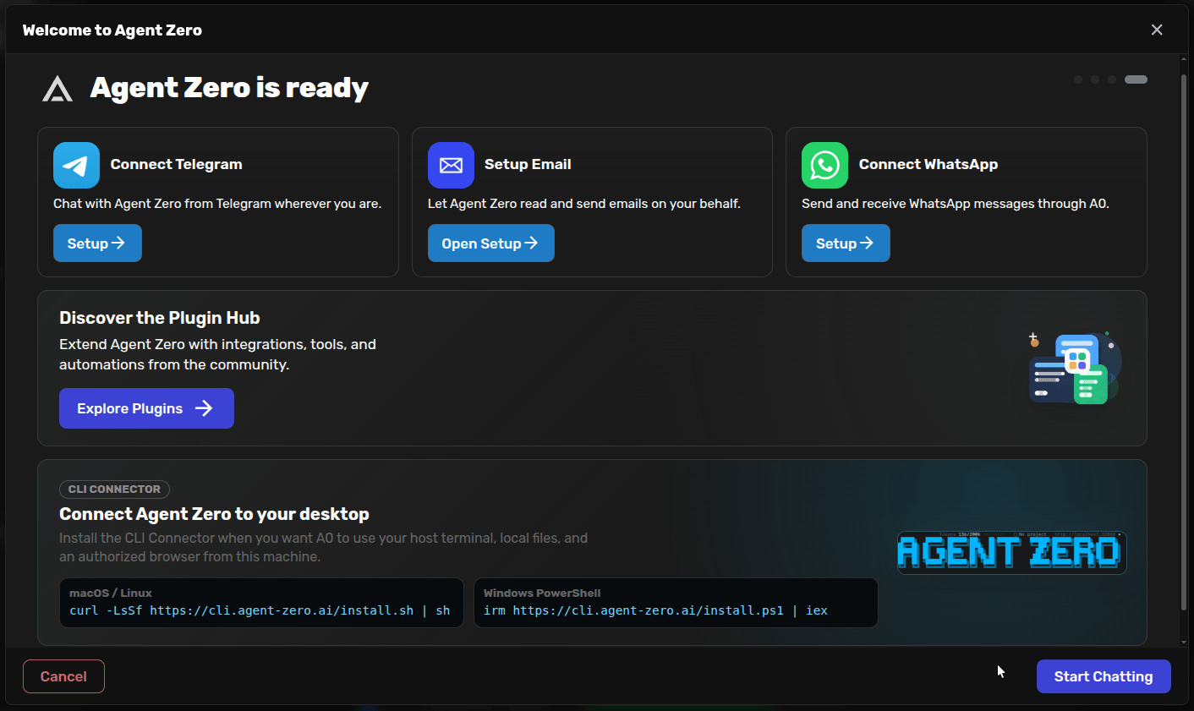Open WhatsApp Setup

tap(846, 243)
